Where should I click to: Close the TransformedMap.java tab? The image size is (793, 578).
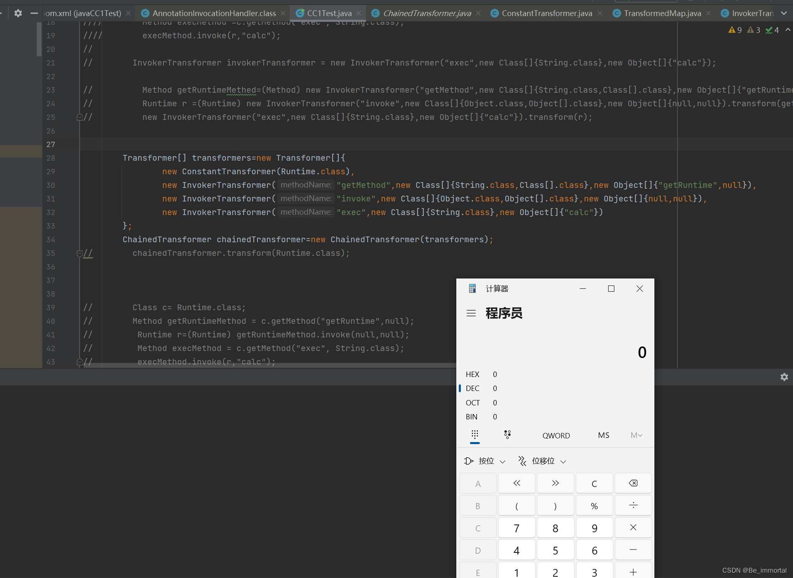point(708,13)
